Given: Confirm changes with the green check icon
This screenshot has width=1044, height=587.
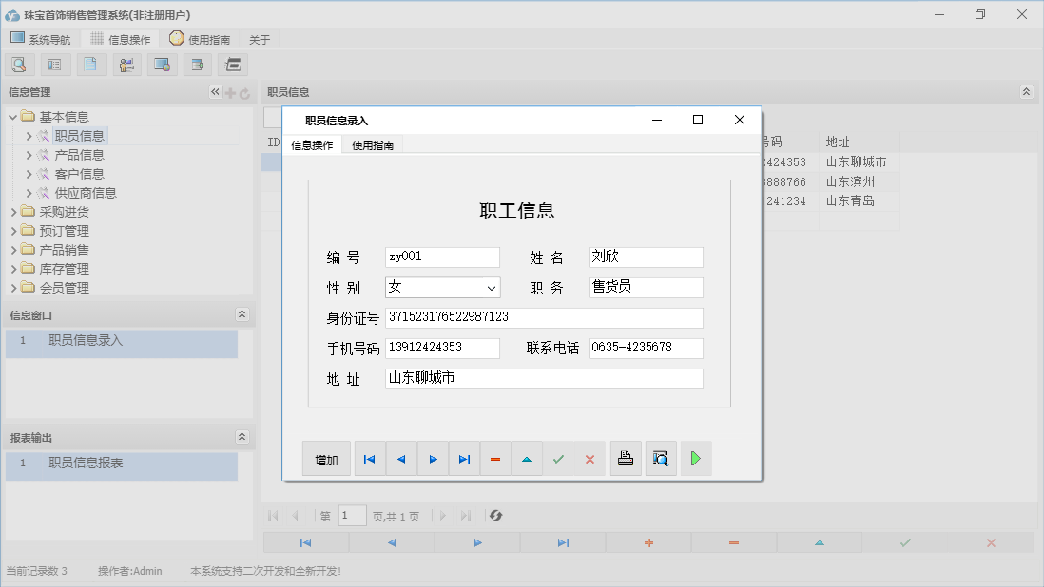Looking at the screenshot, I should 558,458.
